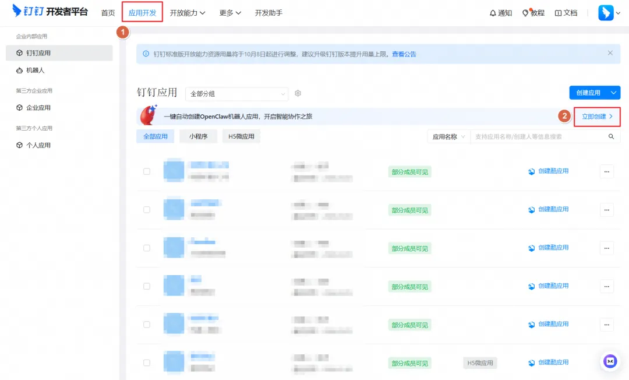This screenshot has height=380, width=629.
Task: Tick the checkbox of the H5微应用 tagged row
Action: 147,363
